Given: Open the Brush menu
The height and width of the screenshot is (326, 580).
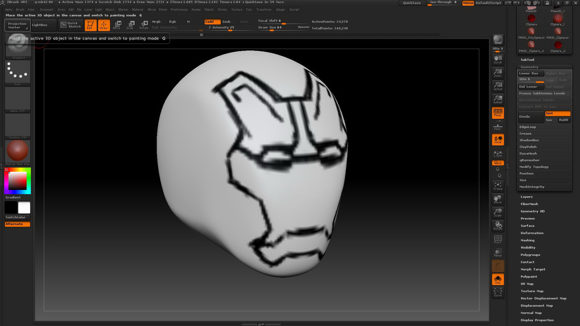Looking at the screenshot, I should tap(20, 10).
